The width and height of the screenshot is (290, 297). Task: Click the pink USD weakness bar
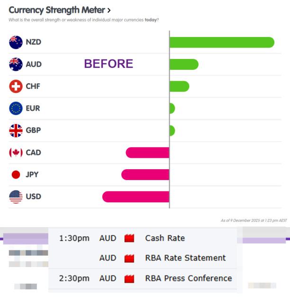click(x=136, y=197)
